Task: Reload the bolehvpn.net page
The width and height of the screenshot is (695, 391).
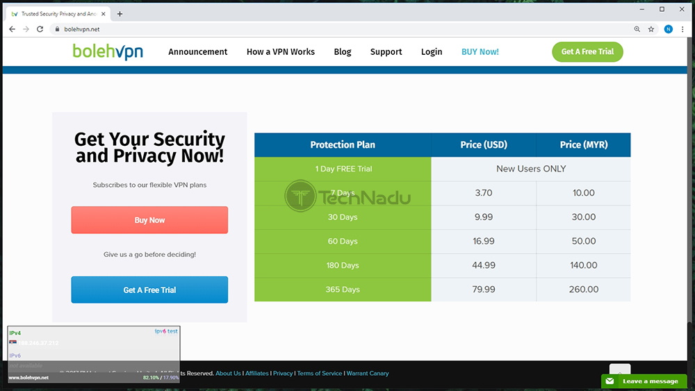Action: pyautogui.click(x=40, y=29)
